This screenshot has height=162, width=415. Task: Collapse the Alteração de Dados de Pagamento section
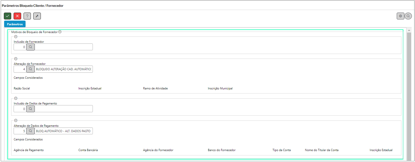(x=16, y=121)
